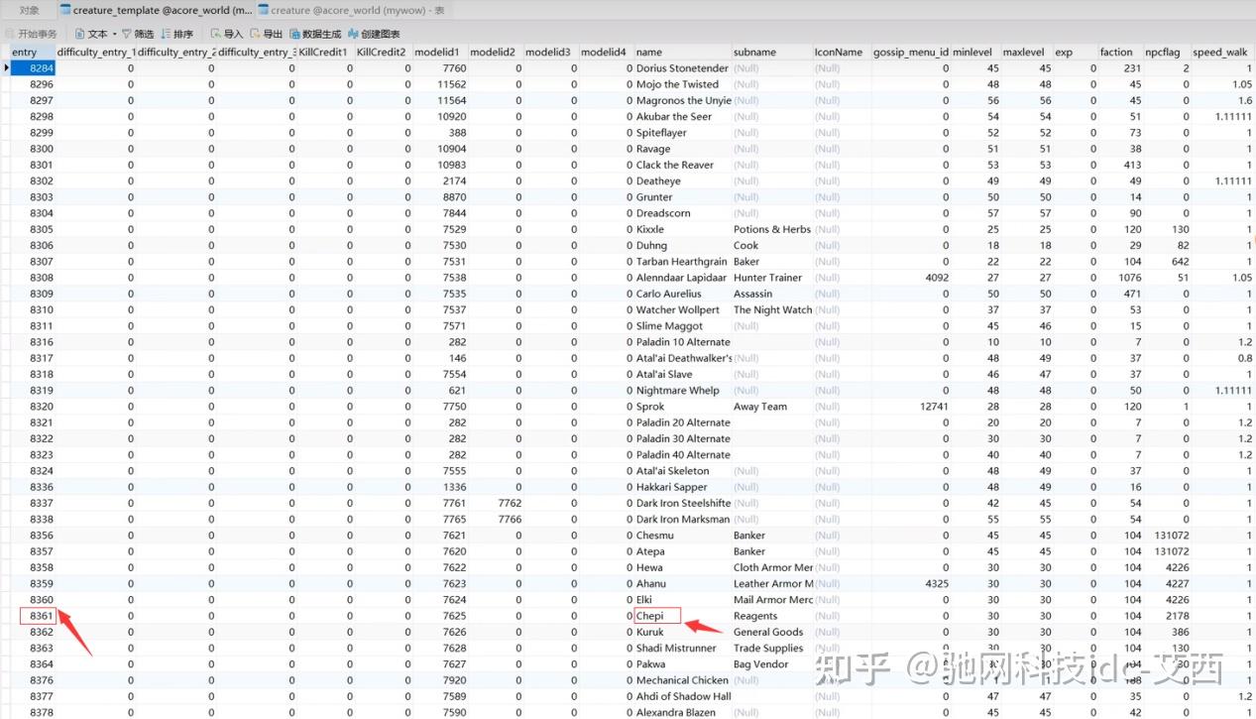Image resolution: width=1256 pixels, height=719 pixels.
Task: Click the current-row marker beside entry 8284
Action: click(5, 68)
